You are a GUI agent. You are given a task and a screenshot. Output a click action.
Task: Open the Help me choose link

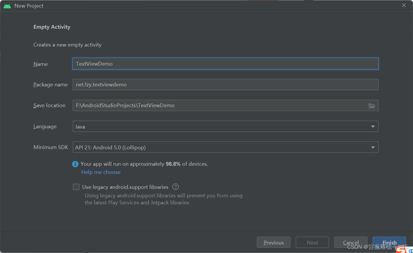click(101, 172)
